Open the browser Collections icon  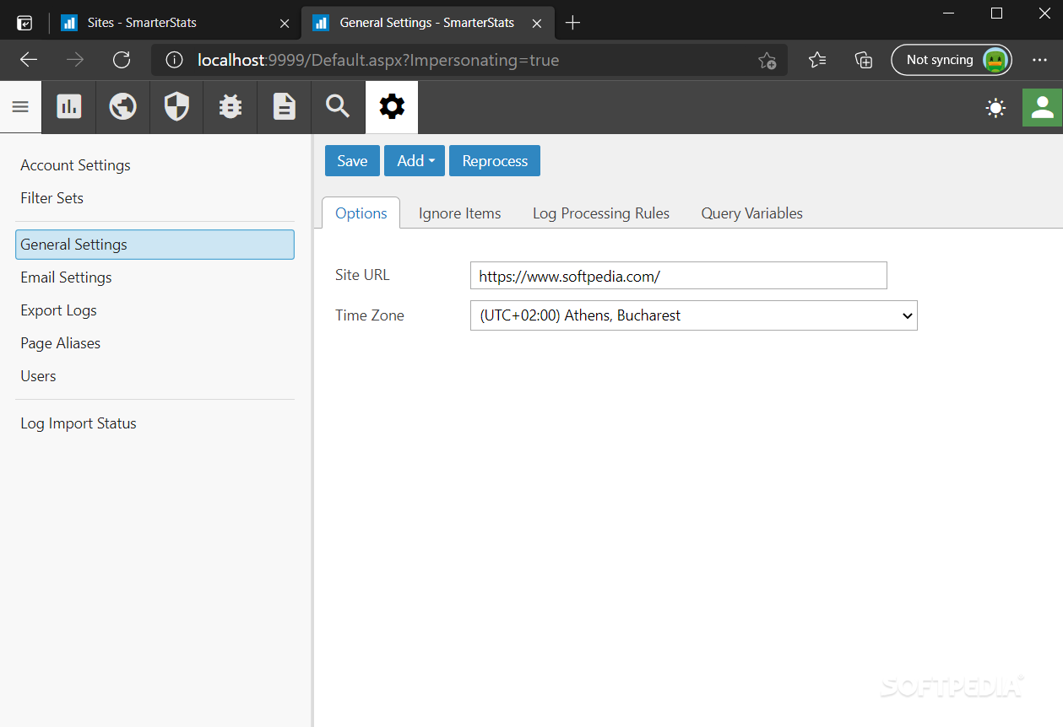pos(863,60)
